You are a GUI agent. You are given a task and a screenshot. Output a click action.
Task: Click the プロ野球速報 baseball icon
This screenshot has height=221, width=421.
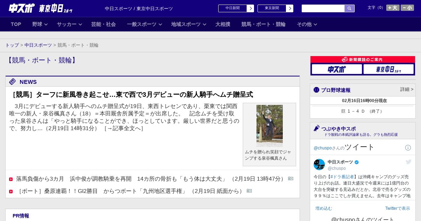(316, 90)
